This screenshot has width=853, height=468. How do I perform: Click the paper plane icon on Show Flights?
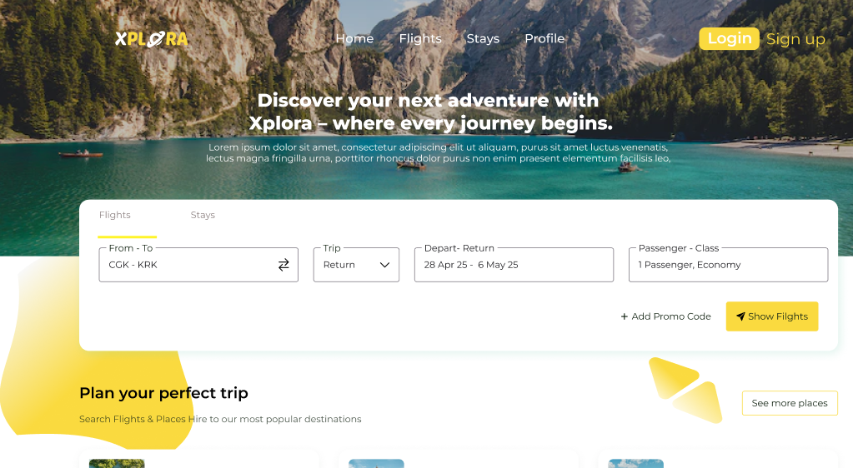point(740,316)
